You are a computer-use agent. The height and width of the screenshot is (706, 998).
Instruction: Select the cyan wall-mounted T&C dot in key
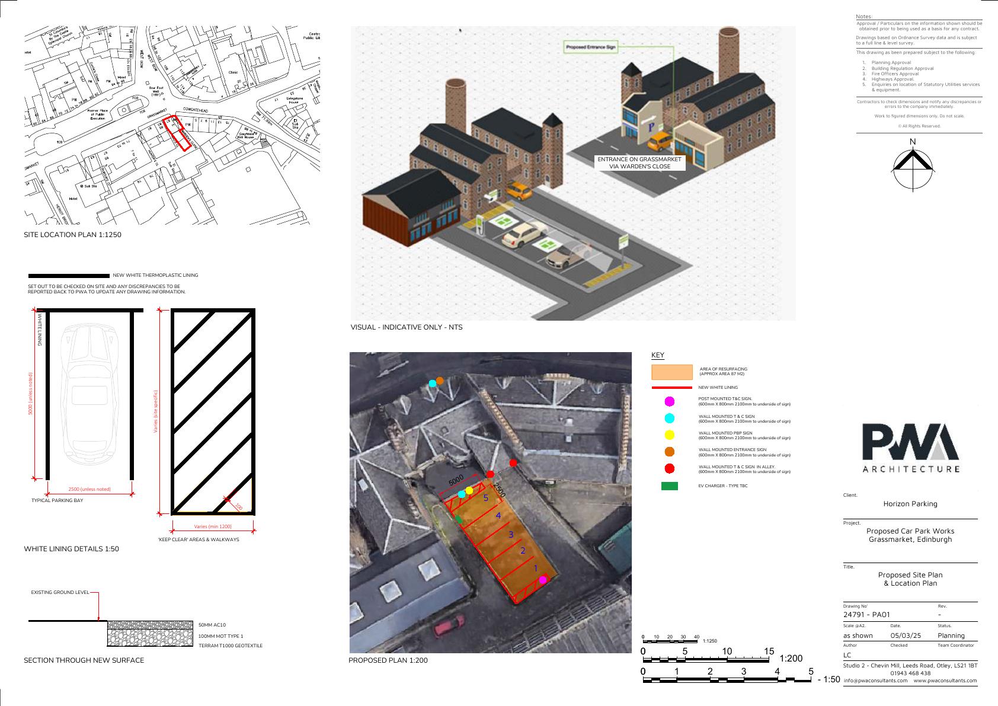(670, 418)
